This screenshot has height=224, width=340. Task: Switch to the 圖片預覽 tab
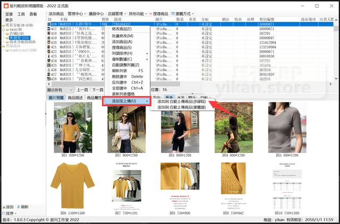tap(56, 98)
